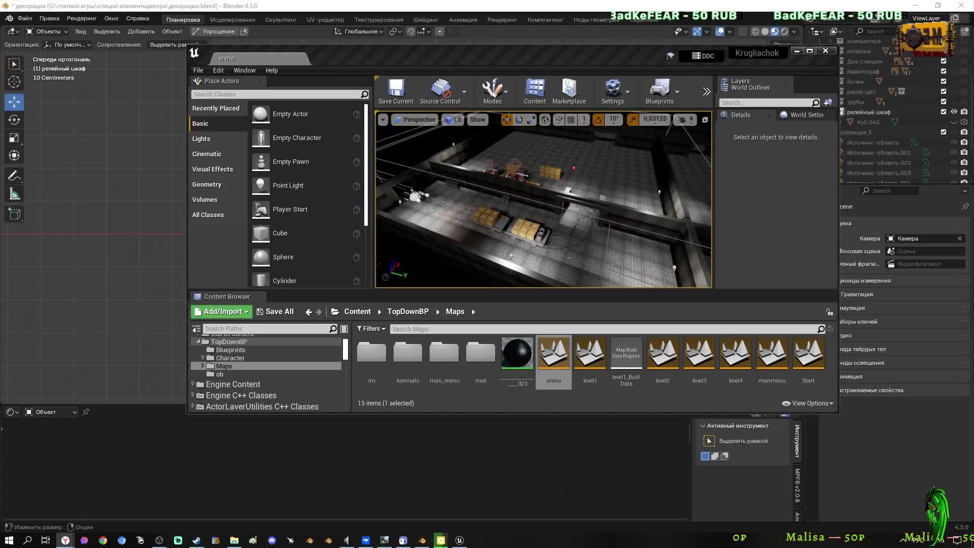This screenshot has height=548, width=974.
Task: Select Blender's Measure tool
Action: click(14, 194)
